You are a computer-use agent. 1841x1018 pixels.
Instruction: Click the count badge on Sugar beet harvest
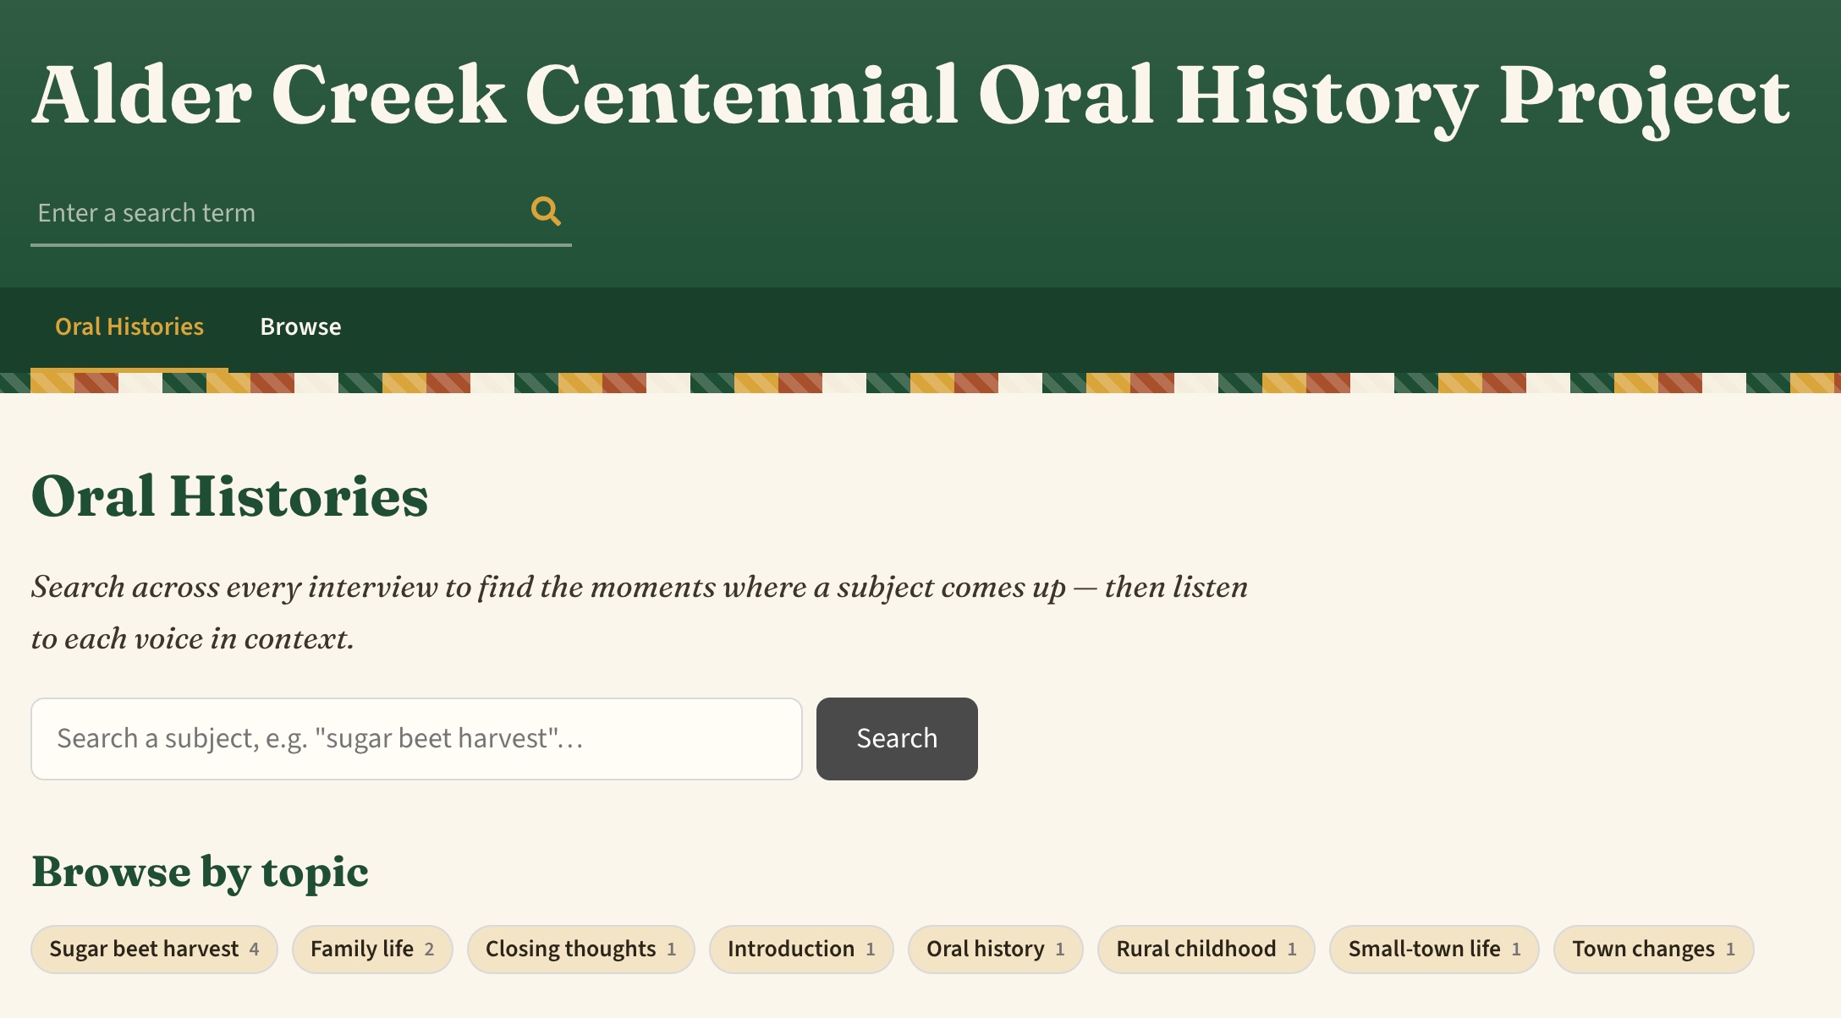click(x=254, y=950)
